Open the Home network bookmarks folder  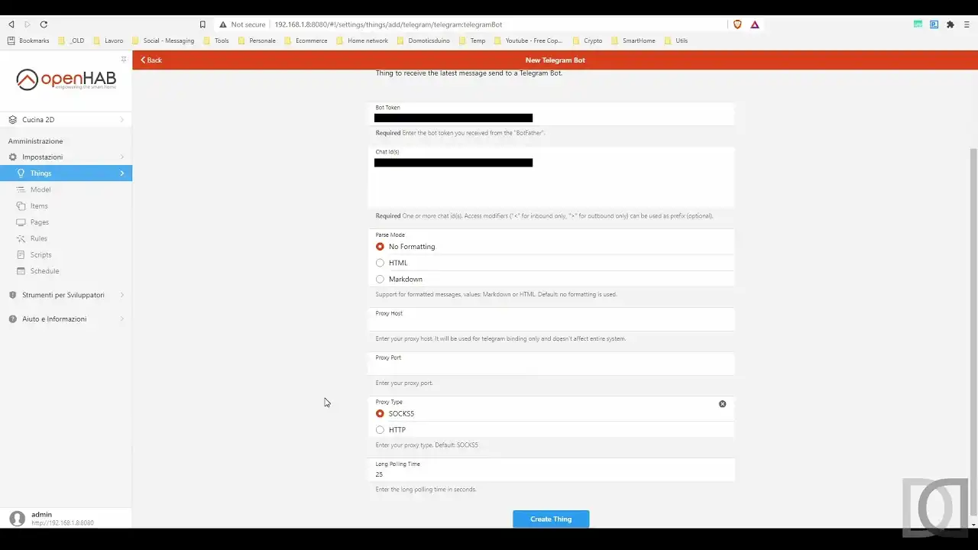[x=361, y=40]
